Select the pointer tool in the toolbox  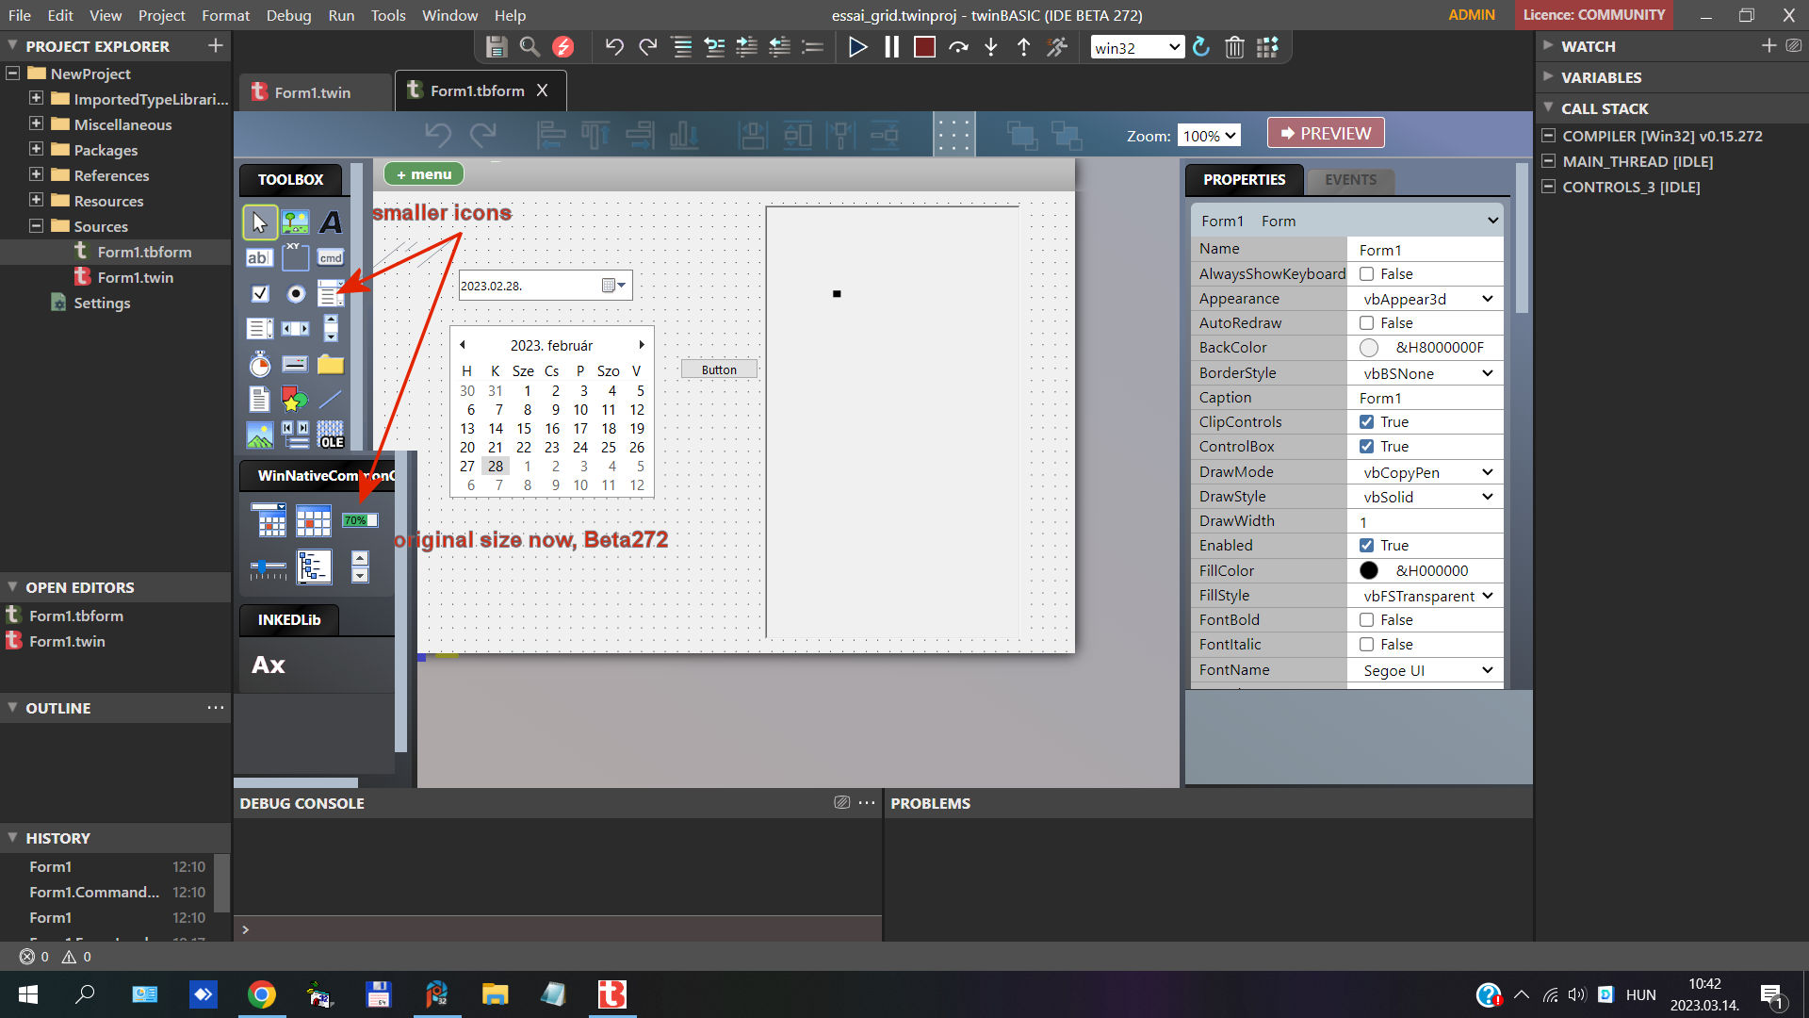[260, 222]
